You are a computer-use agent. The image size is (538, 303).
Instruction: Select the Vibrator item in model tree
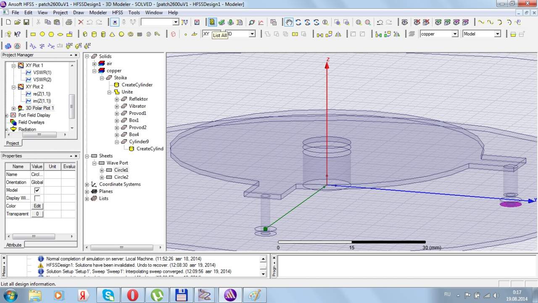click(137, 106)
